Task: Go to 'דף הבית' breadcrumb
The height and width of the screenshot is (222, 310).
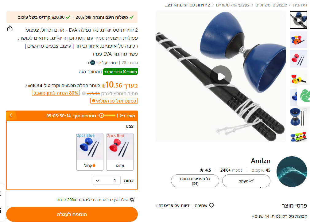Action: click(300, 5)
